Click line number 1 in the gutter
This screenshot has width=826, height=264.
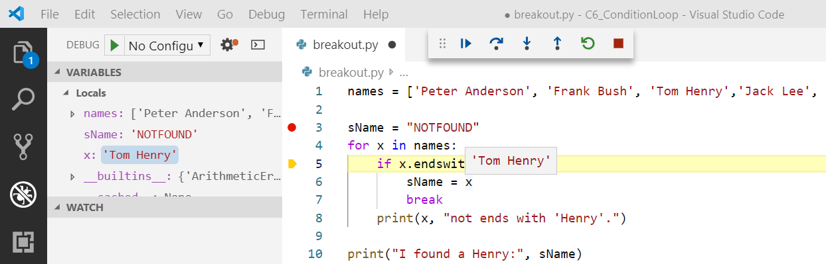(319, 91)
